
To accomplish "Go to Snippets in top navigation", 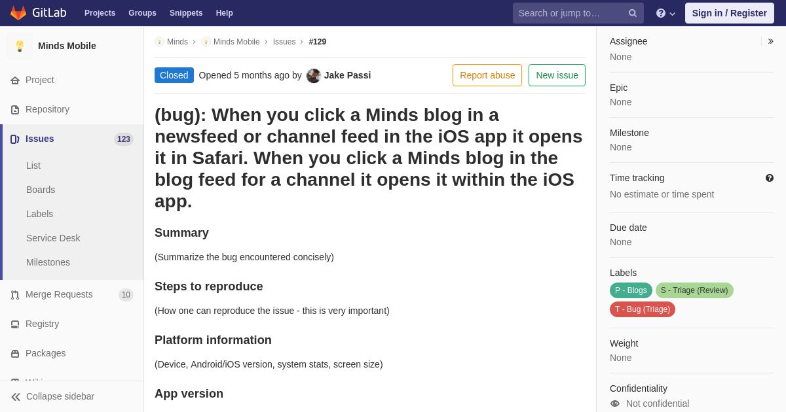I will (x=186, y=13).
